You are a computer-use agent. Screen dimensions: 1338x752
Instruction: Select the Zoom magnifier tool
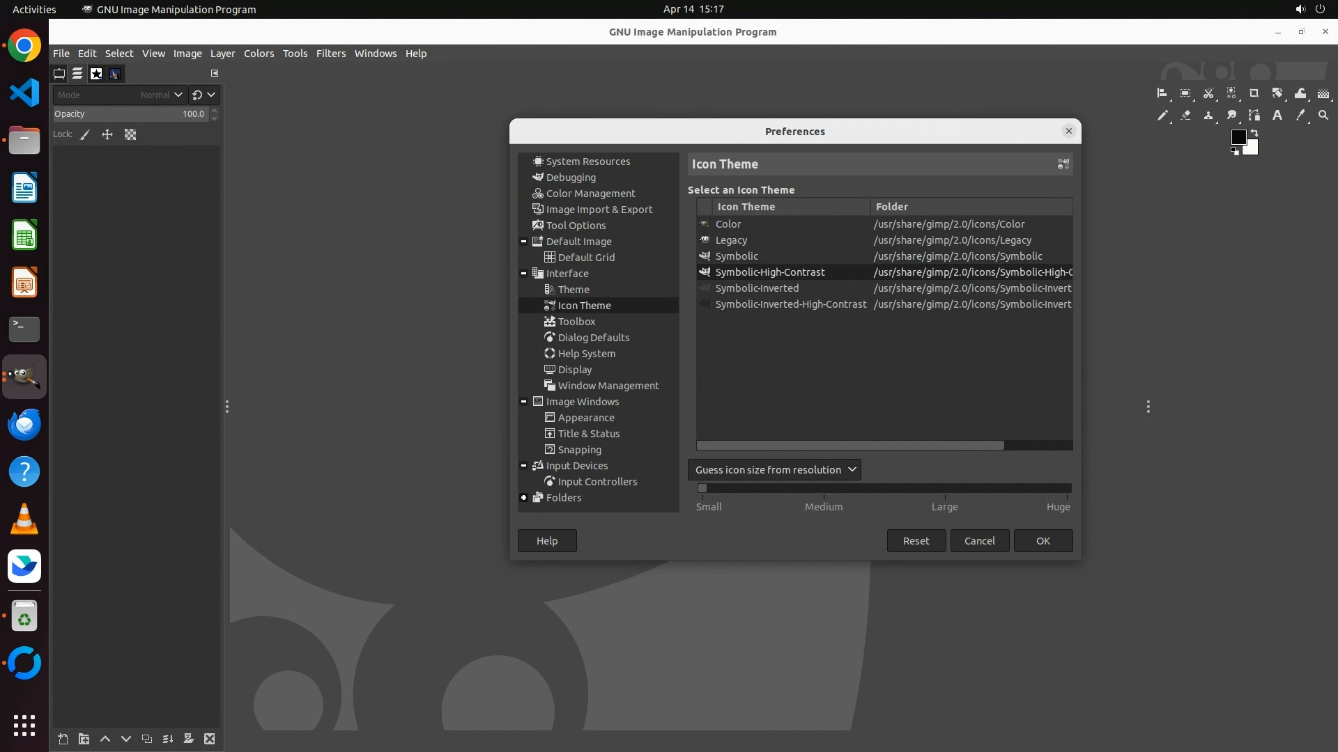pyautogui.click(x=1323, y=116)
